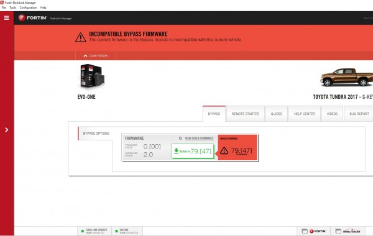The height and width of the screenshot is (236, 373).
Task: Collapse notices with Close Notices
Action: pyautogui.click(x=96, y=56)
